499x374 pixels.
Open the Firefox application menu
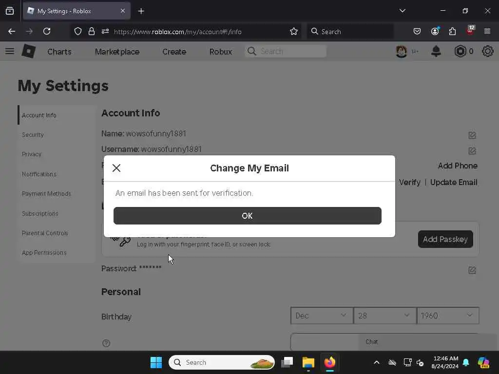[x=487, y=31]
